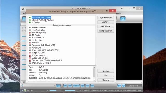Click 19 ТНТ channel name in status bar

pyautogui.click(x=30, y=90)
